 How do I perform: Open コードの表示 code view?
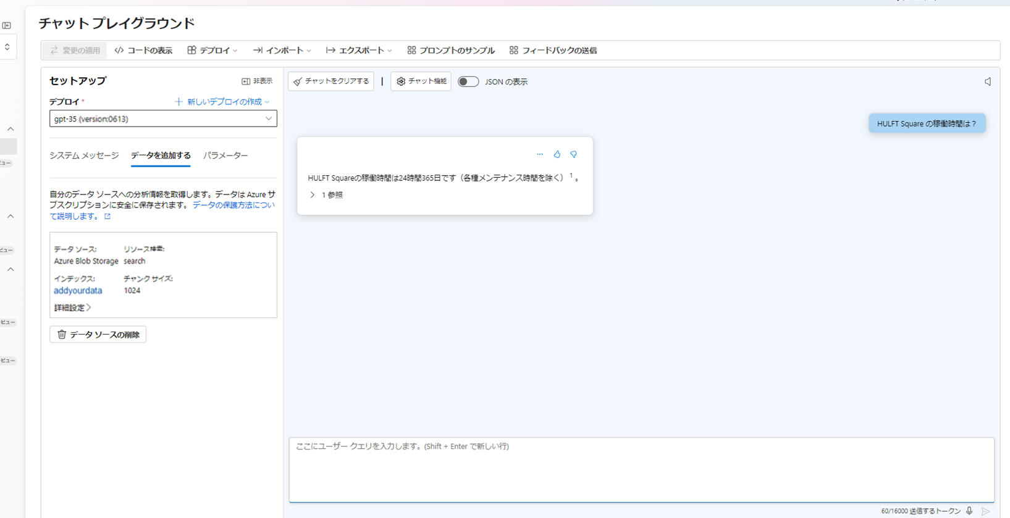(x=143, y=51)
